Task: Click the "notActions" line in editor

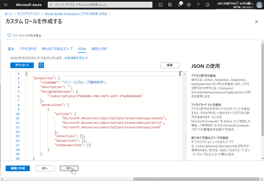Action: click(x=70, y=136)
